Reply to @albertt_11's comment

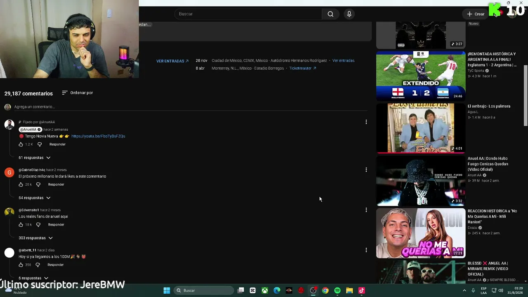pos(55,265)
